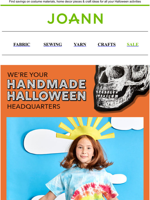Go to the SEWING category
Viewport: 150px width, 200px height.
[53, 44]
